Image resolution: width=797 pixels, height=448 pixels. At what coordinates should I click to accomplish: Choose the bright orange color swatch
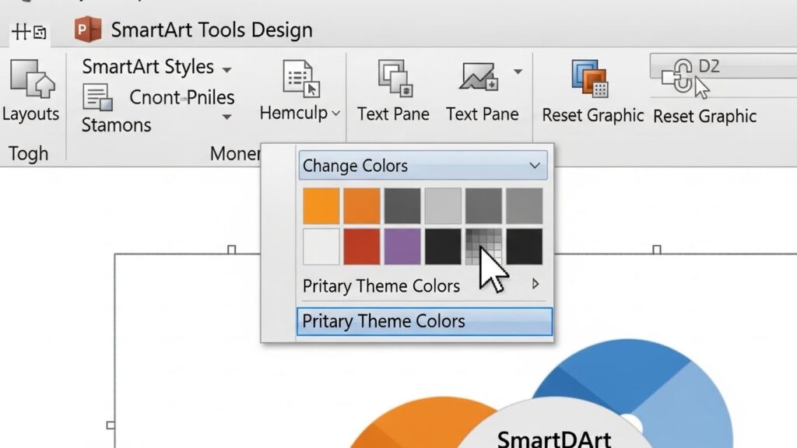tap(321, 205)
